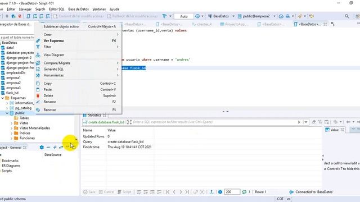This screenshot has width=360, height=202.
Task: Select 'ER Diagrams' in Project panel
Action: (11, 166)
